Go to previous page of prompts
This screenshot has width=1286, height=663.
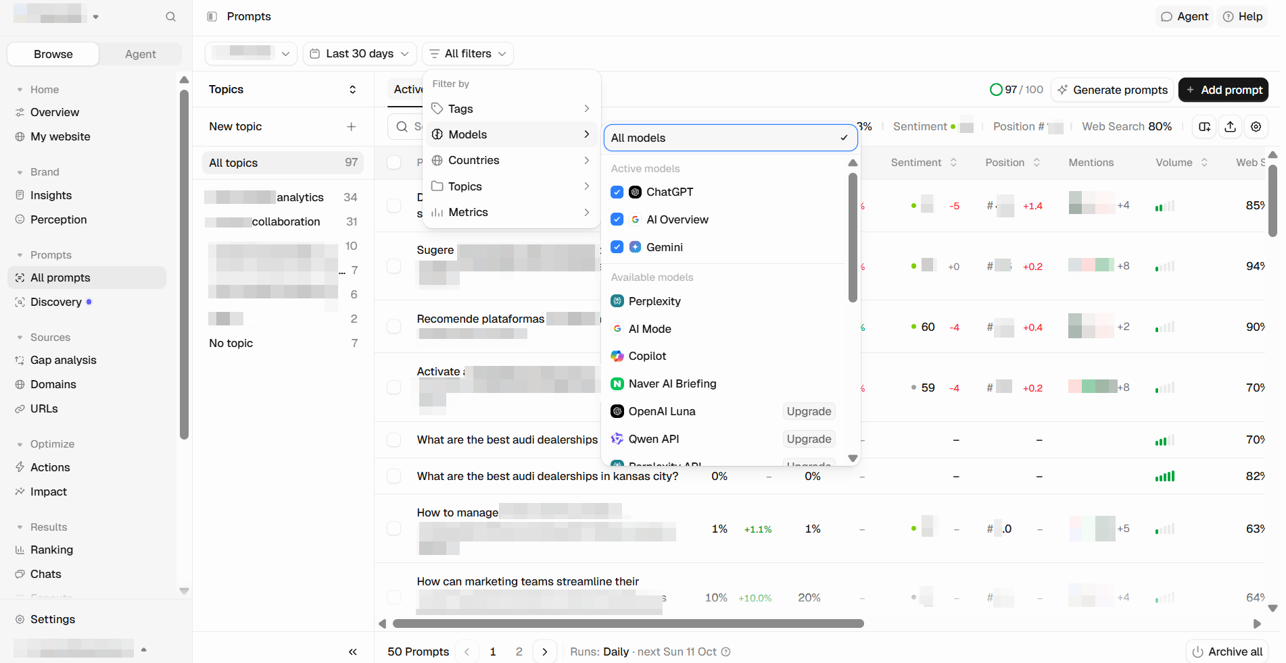pos(467,652)
